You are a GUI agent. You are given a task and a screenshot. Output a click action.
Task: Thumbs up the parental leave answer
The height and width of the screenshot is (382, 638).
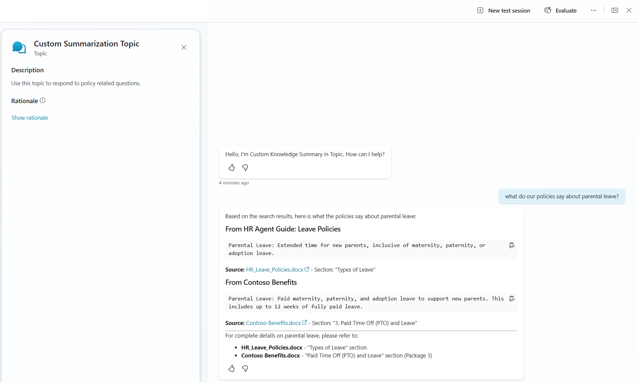[x=232, y=368]
